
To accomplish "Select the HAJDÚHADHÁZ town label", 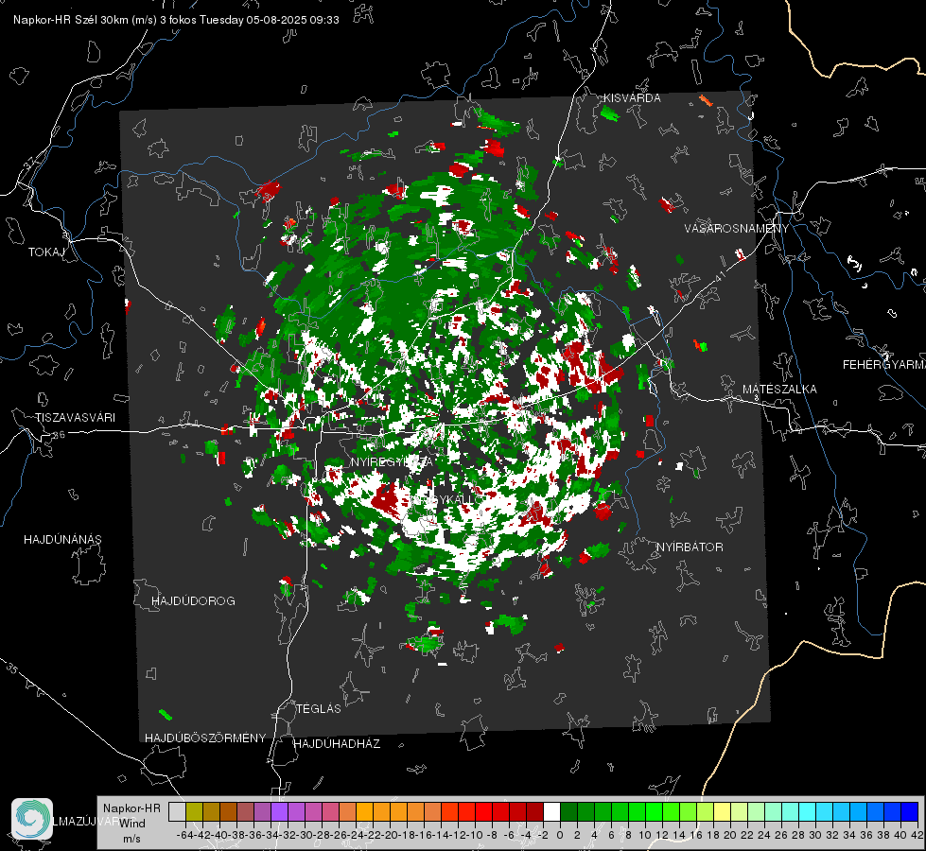I will click(x=337, y=744).
